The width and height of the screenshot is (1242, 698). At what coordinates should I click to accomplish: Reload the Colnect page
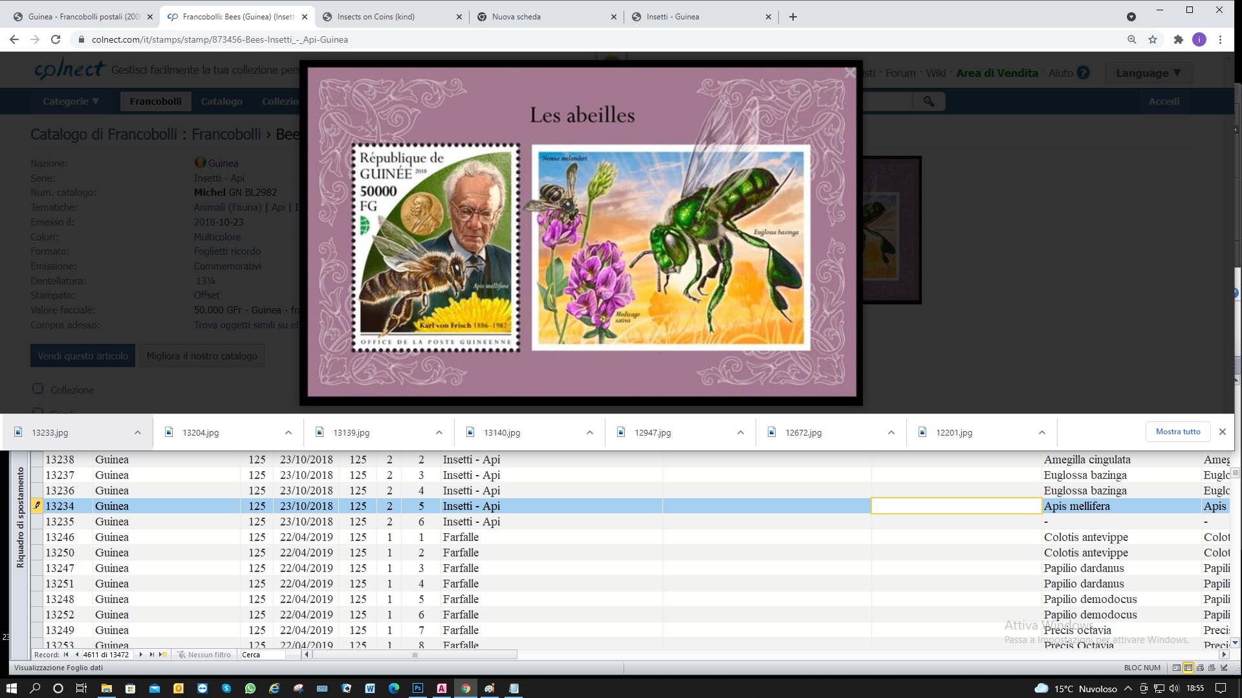pyautogui.click(x=56, y=39)
